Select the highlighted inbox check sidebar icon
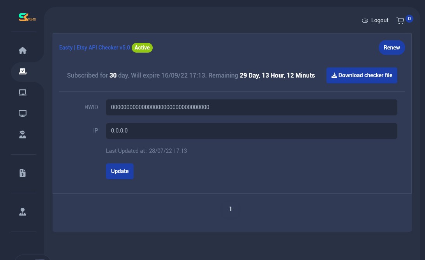Viewport: 425px width, 260px height. click(x=23, y=71)
